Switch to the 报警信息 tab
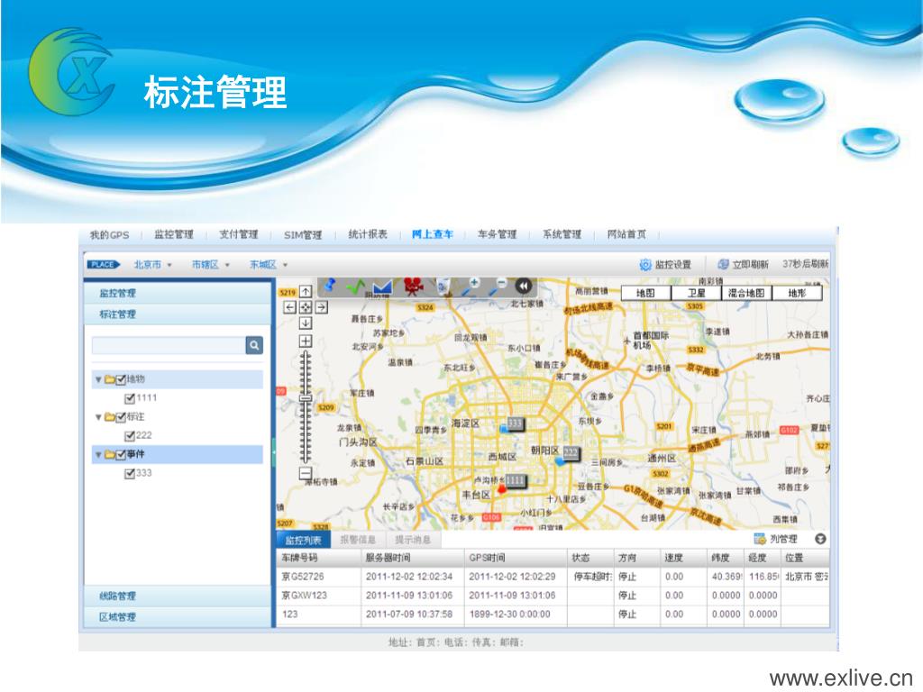923x692 pixels. click(358, 540)
